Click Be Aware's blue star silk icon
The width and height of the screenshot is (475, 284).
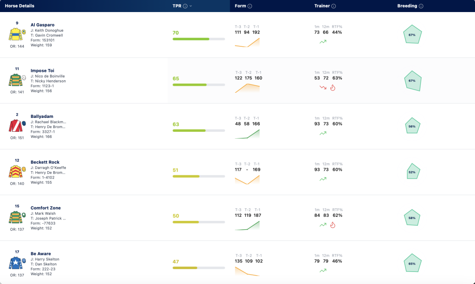pyautogui.click(x=15, y=263)
